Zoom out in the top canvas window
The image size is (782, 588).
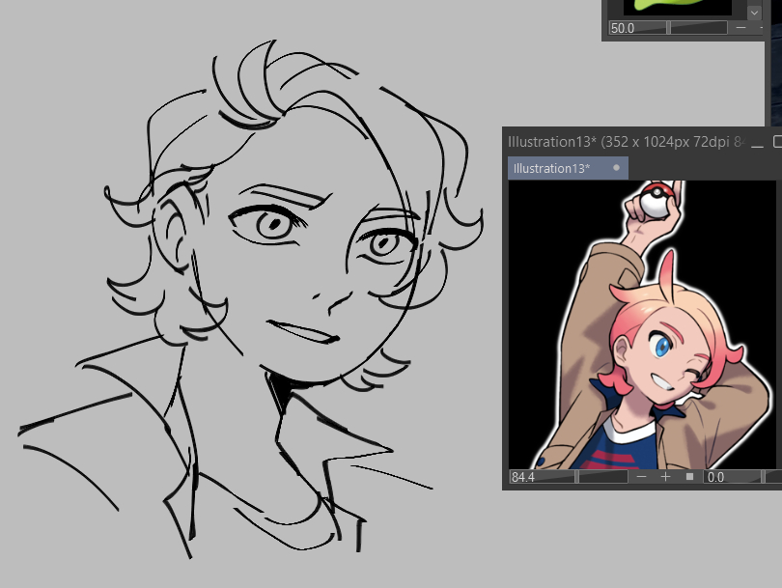tap(740, 28)
